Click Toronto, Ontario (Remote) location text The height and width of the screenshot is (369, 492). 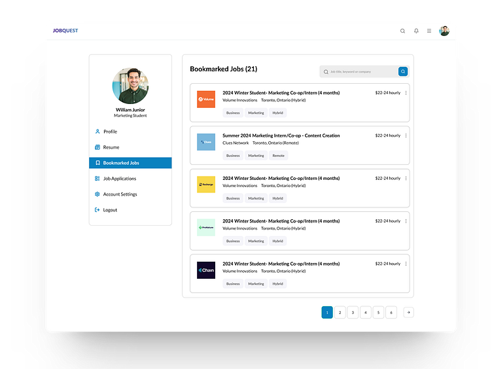(275, 143)
